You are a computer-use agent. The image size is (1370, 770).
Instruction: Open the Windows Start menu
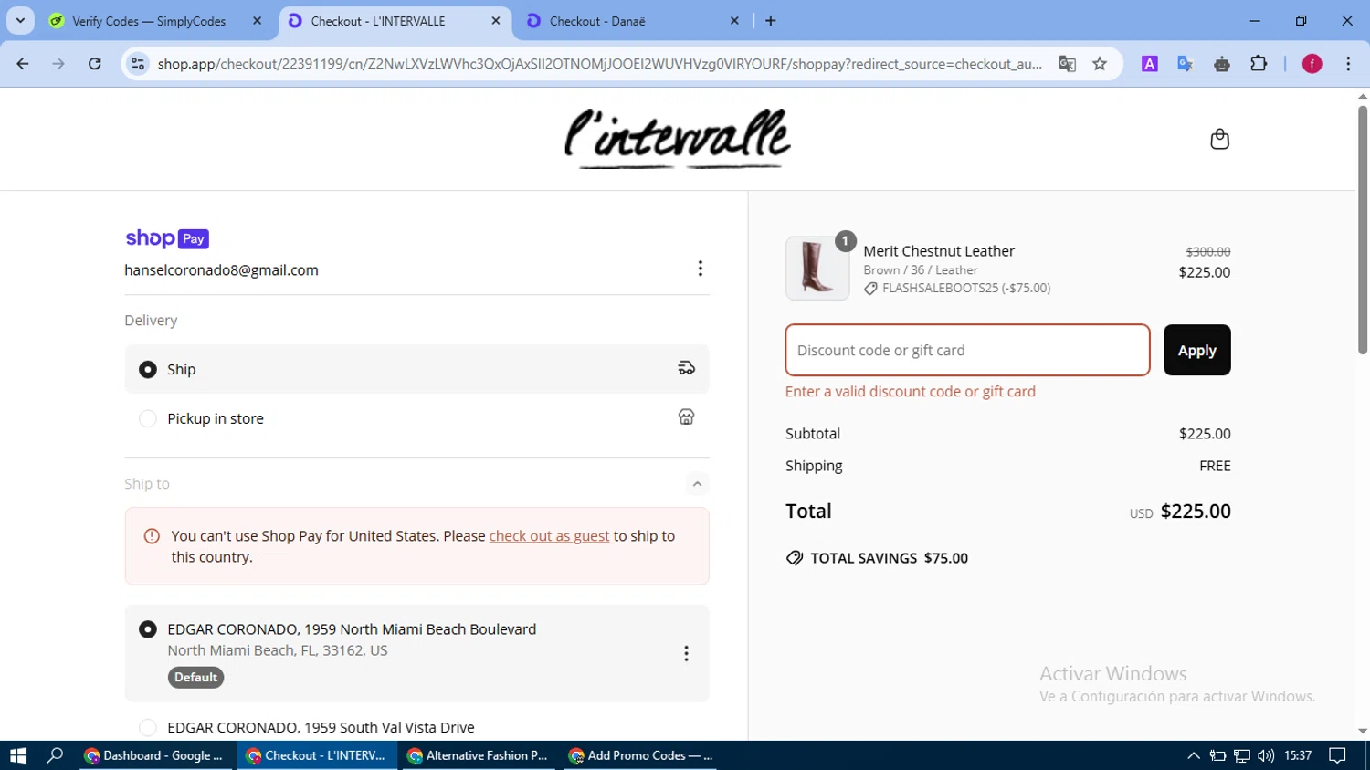click(x=18, y=755)
